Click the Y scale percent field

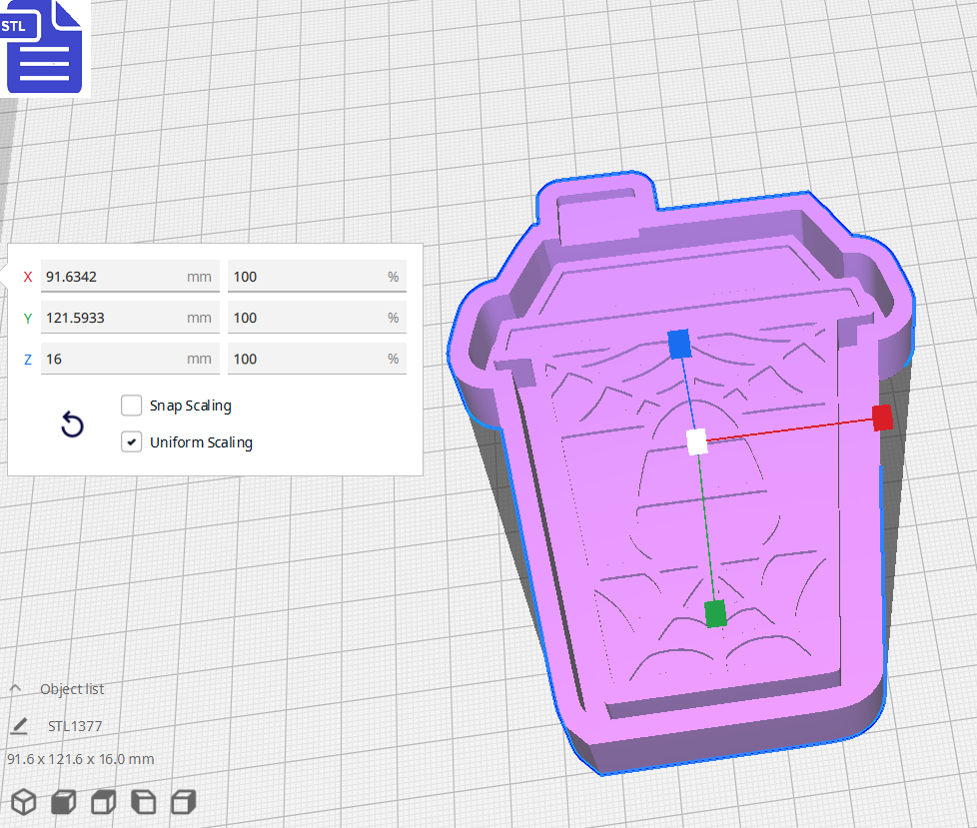pos(305,318)
